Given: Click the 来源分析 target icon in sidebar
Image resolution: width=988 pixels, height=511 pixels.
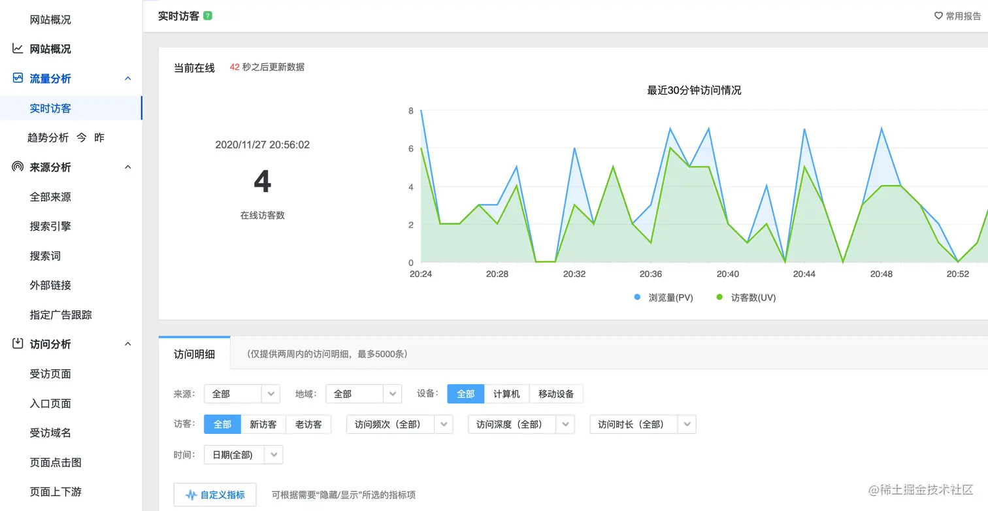Looking at the screenshot, I should point(17,167).
